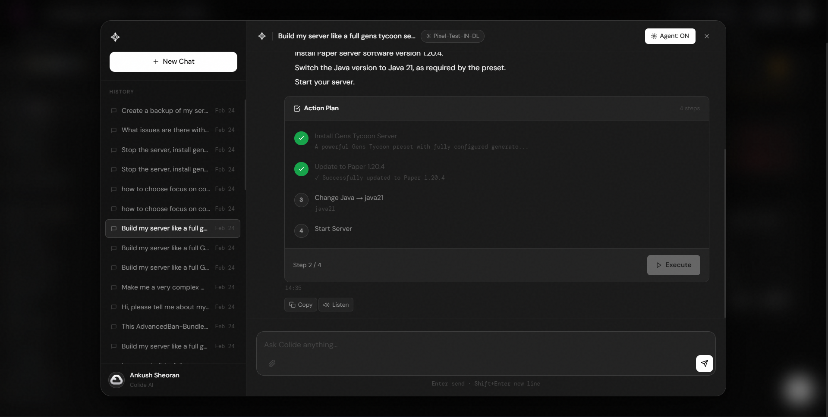The height and width of the screenshot is (417, 828).
Task: Open Ankush Sheoran profile avatar
Action: click(116, 380)
